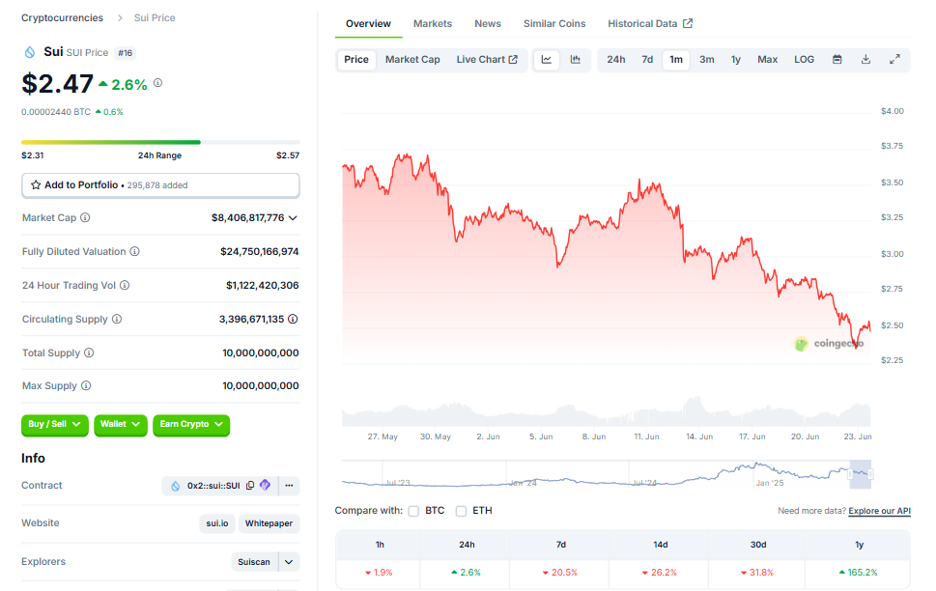Open 24 Hour Trading Vol info icon

(125, 285)
